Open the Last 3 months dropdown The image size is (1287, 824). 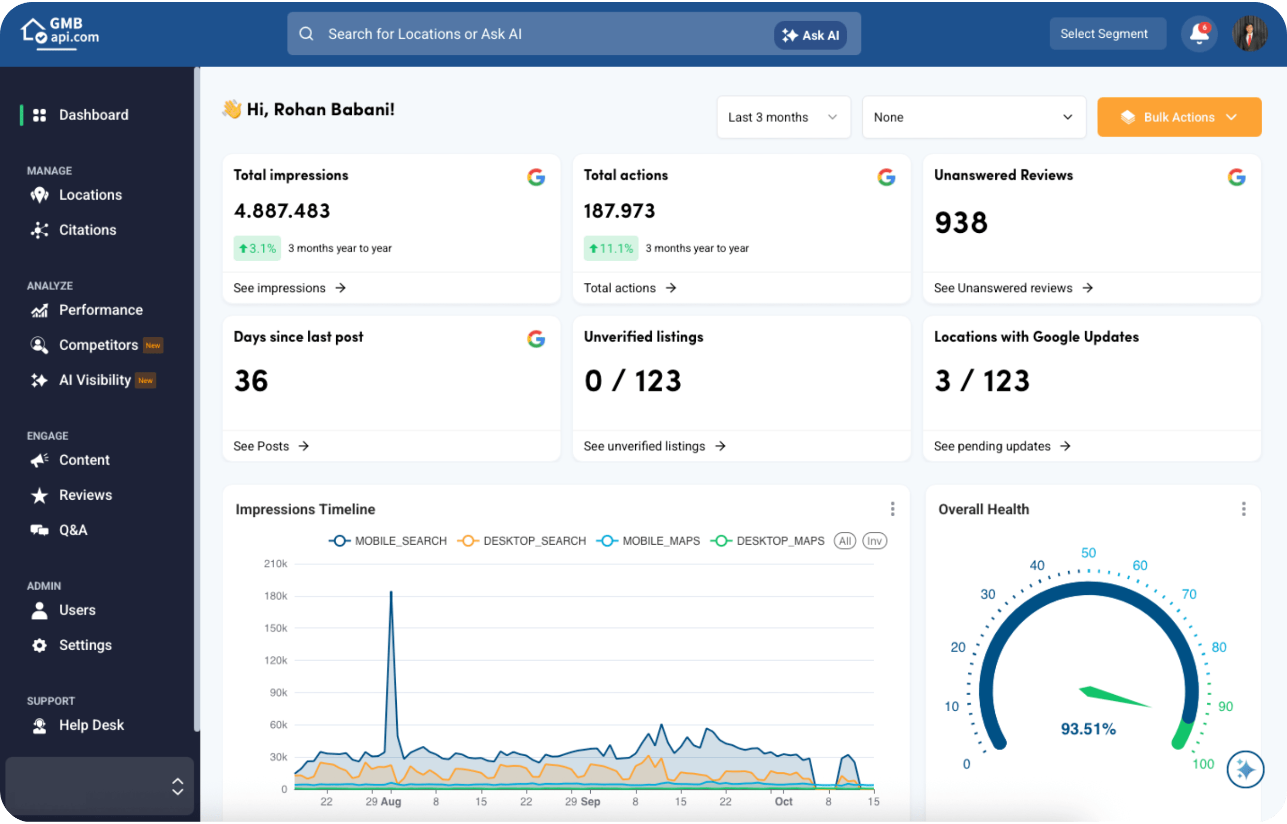[783, 117]
